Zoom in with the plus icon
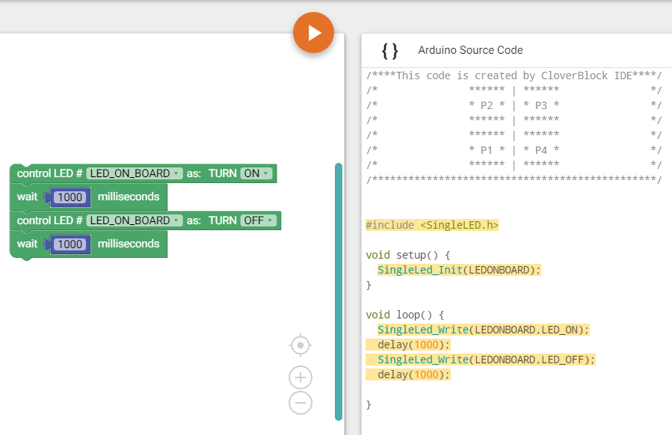Screen dimensions: 672x435 click(300, 377)
